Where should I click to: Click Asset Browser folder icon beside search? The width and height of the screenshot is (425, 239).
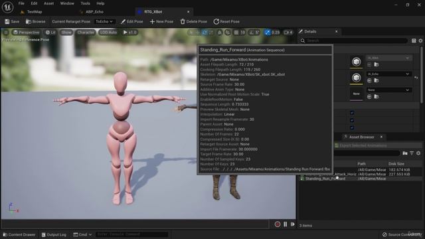405,153
